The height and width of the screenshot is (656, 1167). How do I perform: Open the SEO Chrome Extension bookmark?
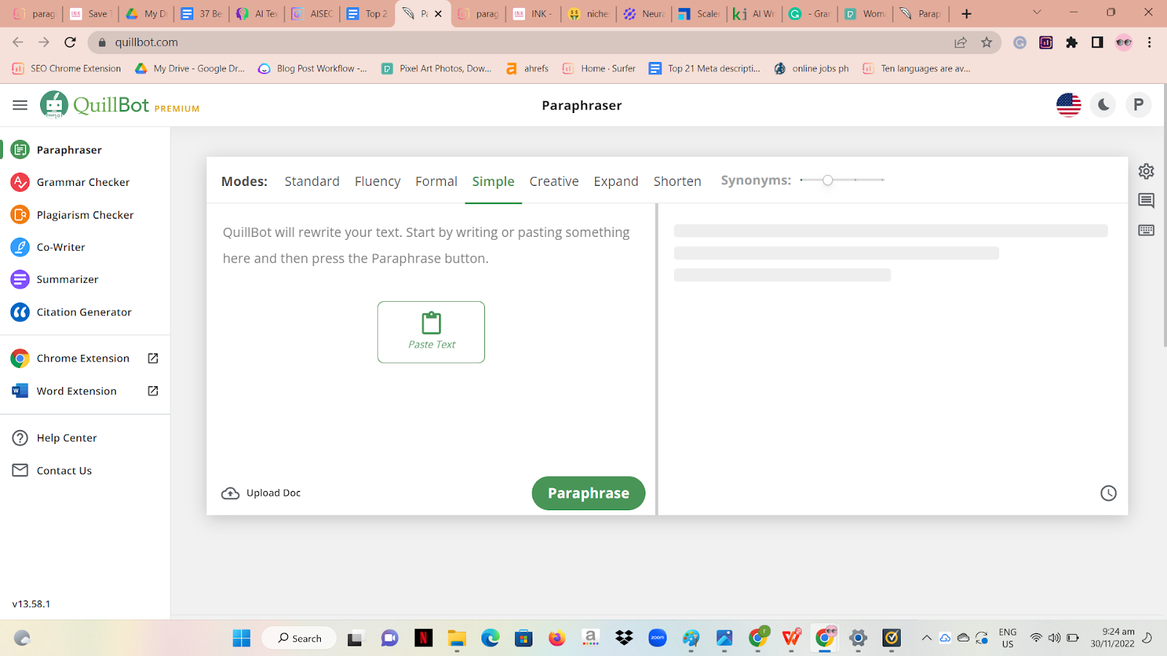pyautogui.click(x=67, y=69)
